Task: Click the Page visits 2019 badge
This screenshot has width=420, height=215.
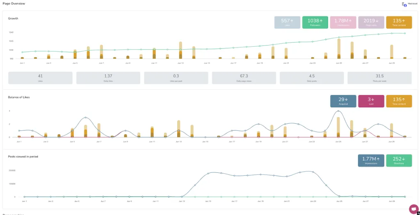Action: click(x=371, y=22)
